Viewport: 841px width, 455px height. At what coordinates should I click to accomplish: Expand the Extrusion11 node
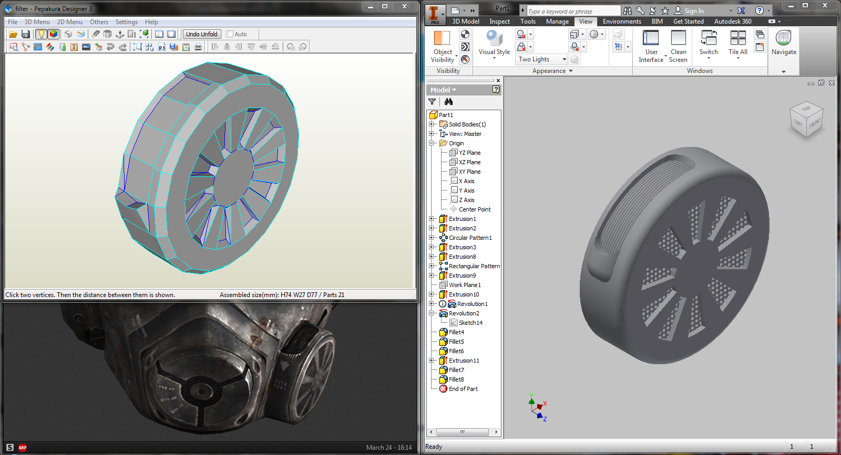point(431,361)
